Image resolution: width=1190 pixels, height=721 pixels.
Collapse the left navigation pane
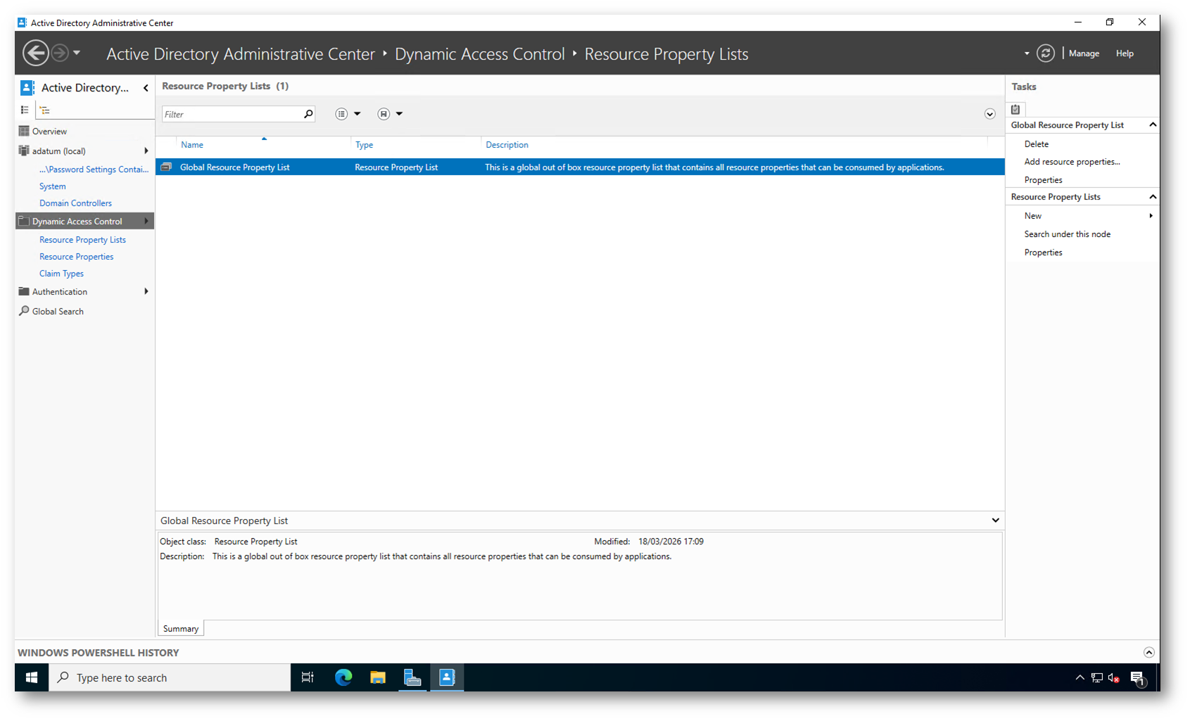click(x=146, y=88)
